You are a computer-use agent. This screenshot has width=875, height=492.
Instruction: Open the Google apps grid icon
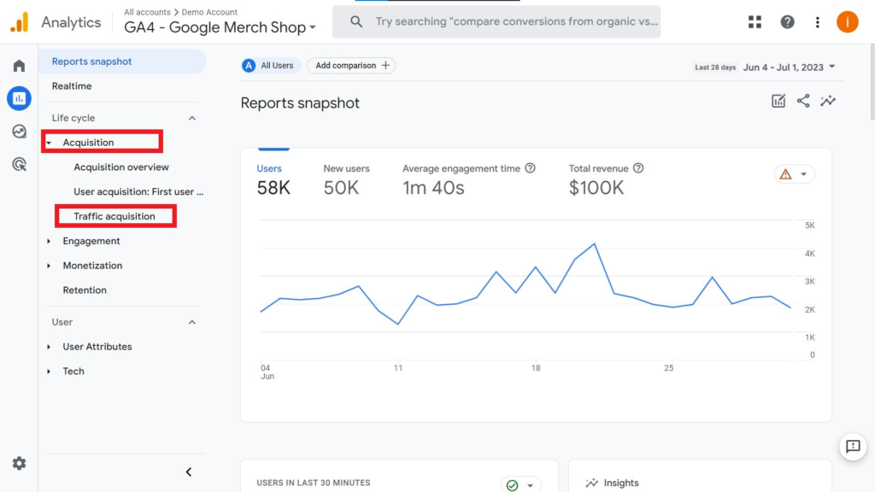tap(755, 21)
